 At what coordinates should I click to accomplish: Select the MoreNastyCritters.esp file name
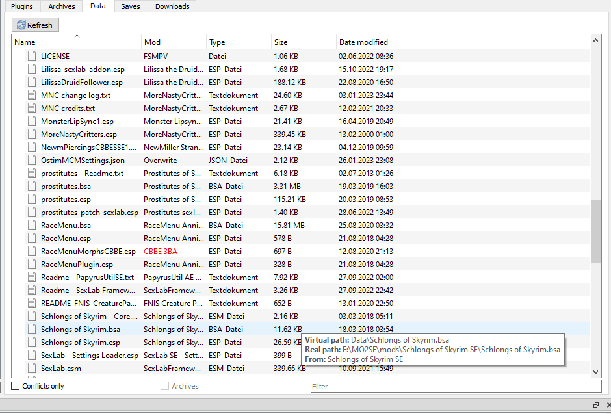(x=79, y=135)
